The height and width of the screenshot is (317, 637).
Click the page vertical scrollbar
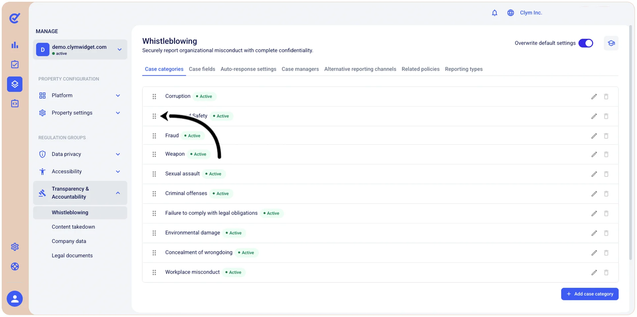[630, 143]
